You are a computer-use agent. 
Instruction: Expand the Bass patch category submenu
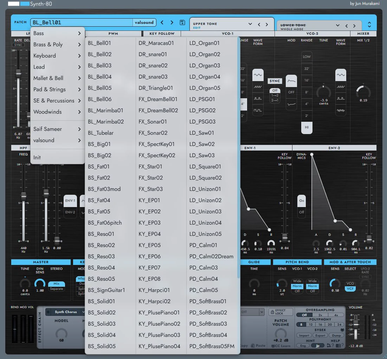click(57, 33)
